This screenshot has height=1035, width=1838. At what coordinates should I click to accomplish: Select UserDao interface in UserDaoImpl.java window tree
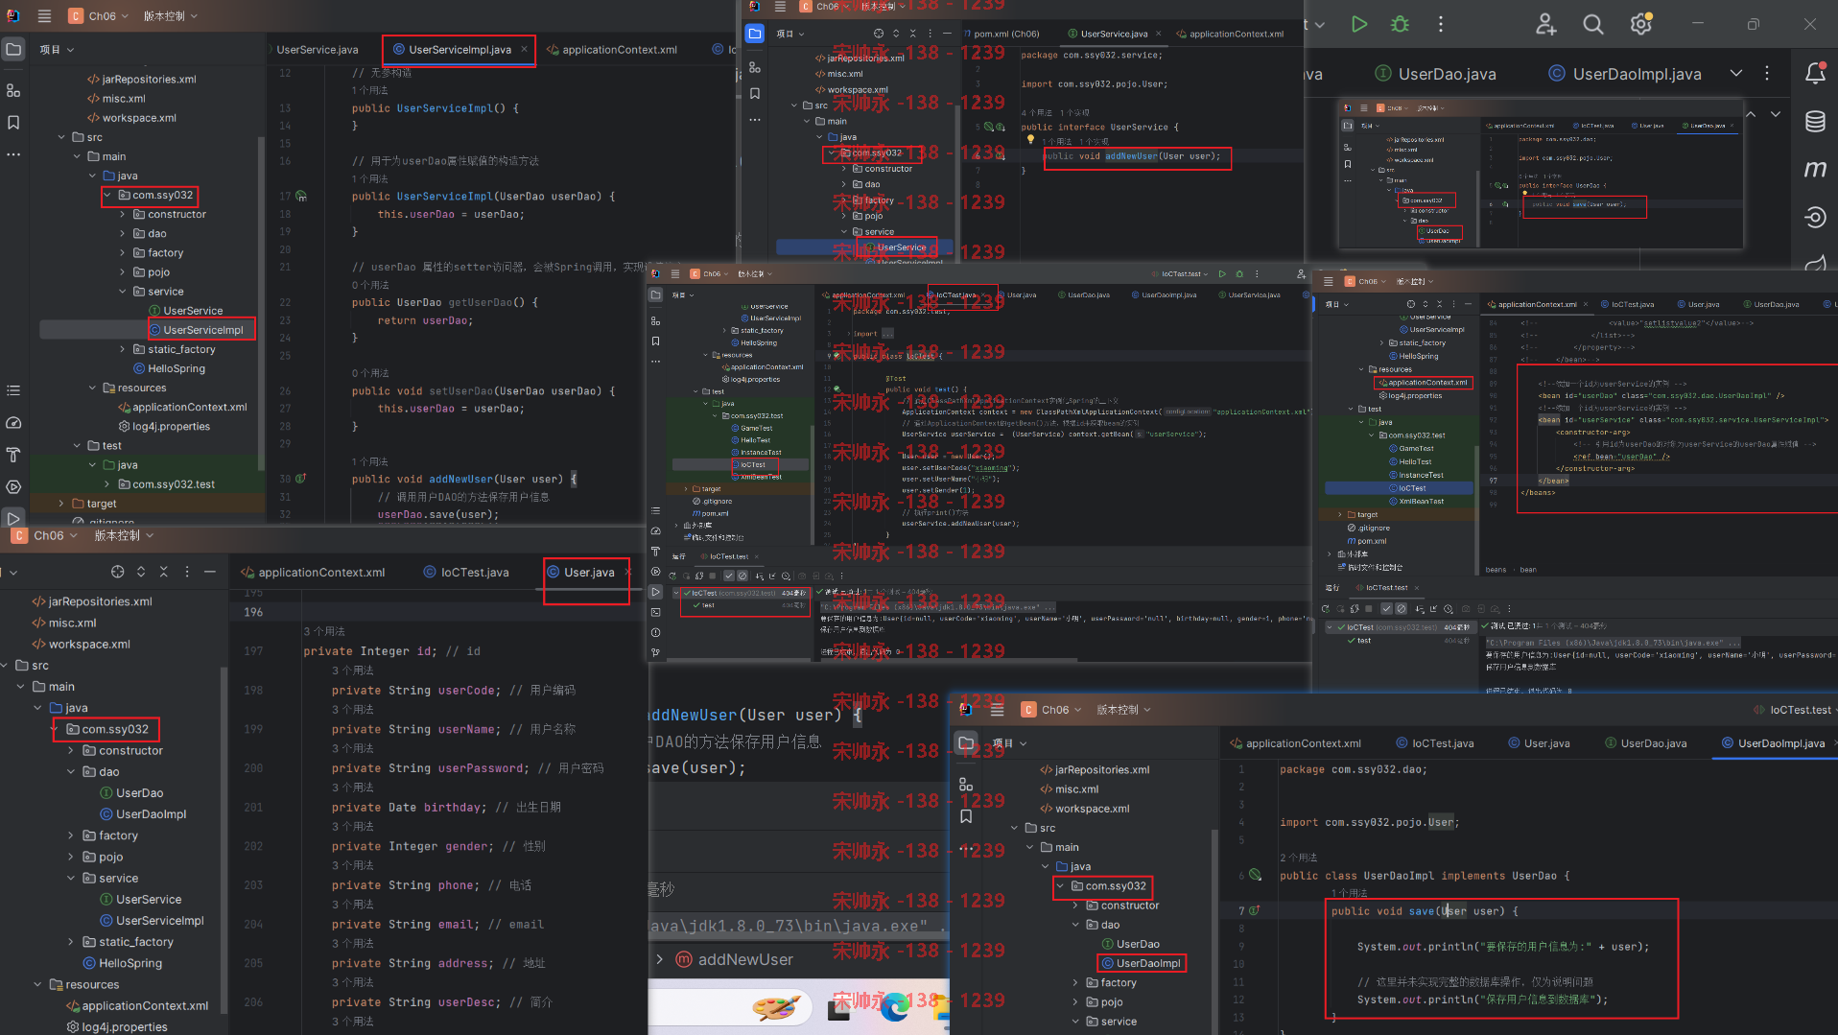point(1130,944)
